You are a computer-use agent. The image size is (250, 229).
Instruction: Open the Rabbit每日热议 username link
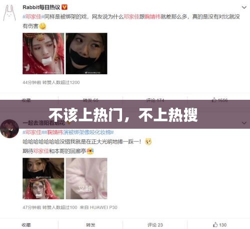click(41, 7)
